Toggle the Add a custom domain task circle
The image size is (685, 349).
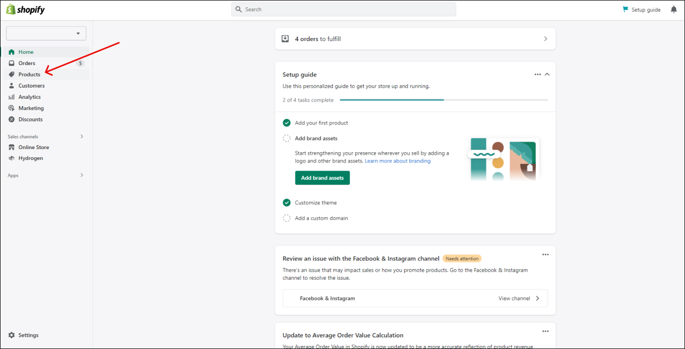tap(287, 218)
